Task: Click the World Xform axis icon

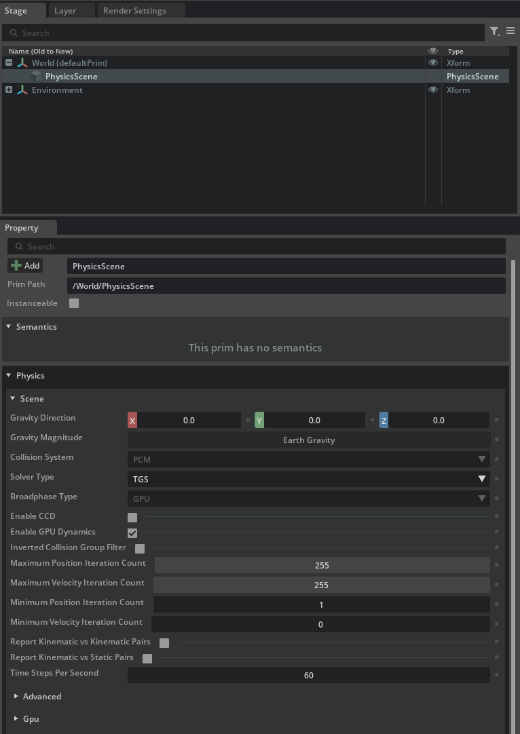Action: (22, 63)
